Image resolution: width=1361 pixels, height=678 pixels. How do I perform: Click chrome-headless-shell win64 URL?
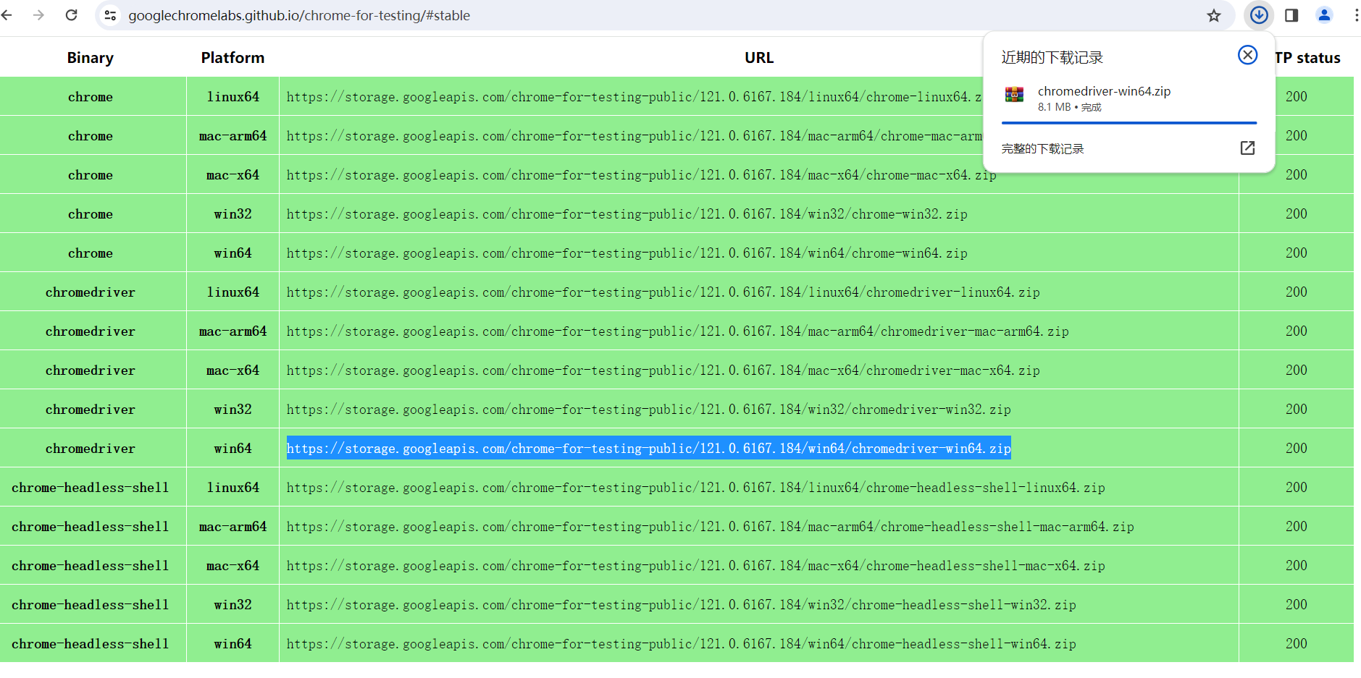click(x=681, y=644)
